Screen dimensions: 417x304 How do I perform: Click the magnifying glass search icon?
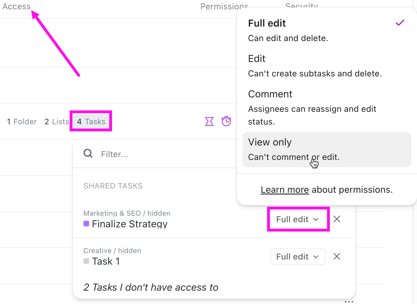point(88,153)
